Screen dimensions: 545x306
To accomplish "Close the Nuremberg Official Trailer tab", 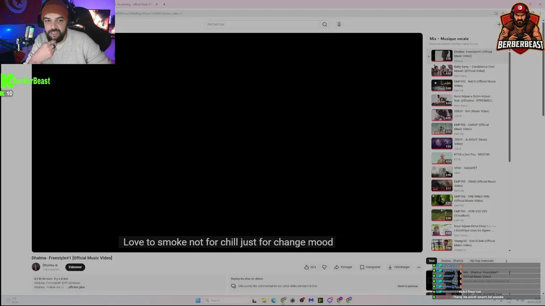I will pos(157,4).
